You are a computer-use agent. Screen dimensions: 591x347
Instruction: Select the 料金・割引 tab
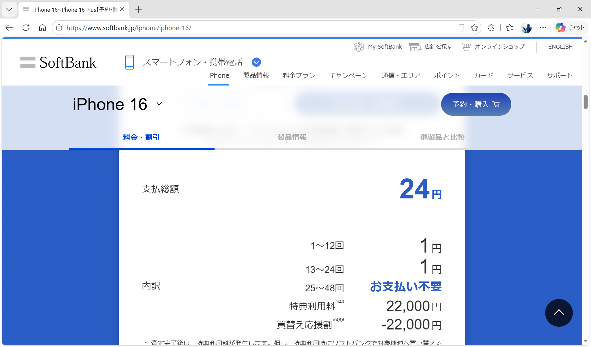point(141,137)
